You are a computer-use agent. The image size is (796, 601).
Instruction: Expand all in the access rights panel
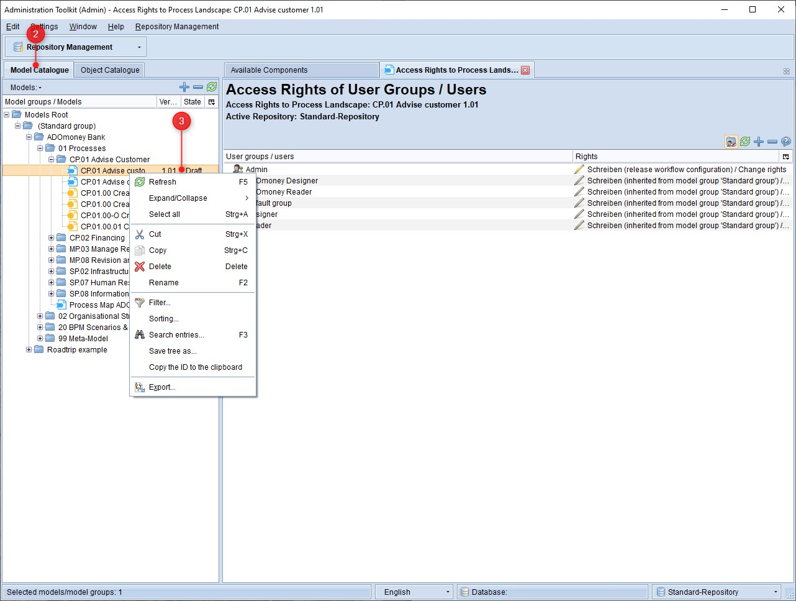pos(759,142)
